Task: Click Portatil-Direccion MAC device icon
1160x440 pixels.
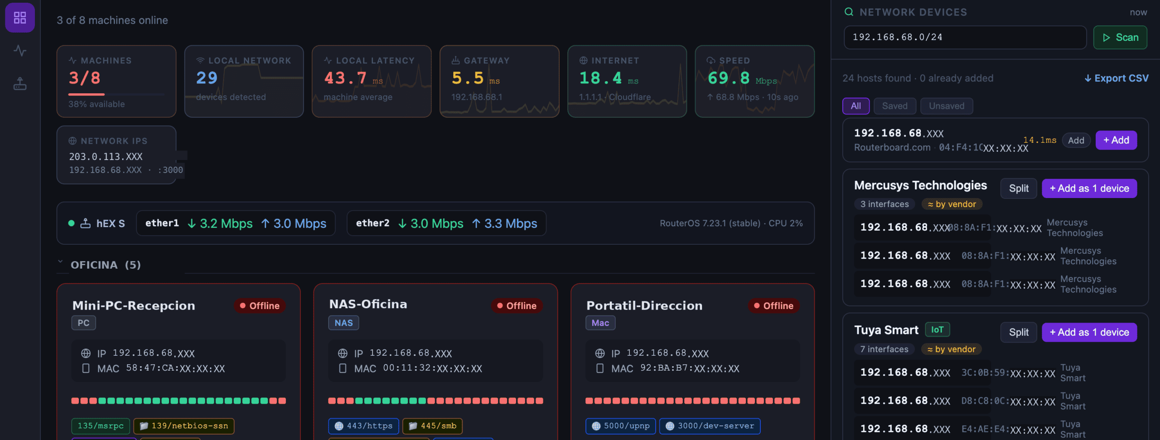Action: click(x=600, y=368)
